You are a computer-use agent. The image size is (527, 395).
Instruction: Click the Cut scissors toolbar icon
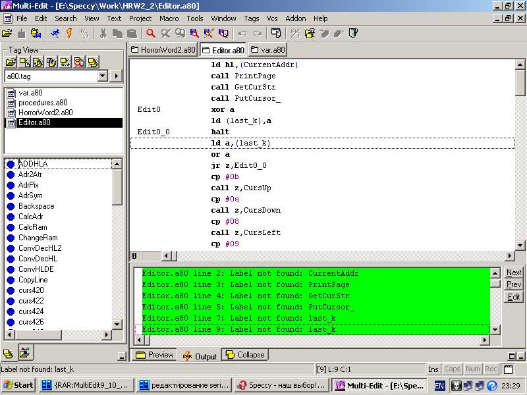(x=103, y=33)
